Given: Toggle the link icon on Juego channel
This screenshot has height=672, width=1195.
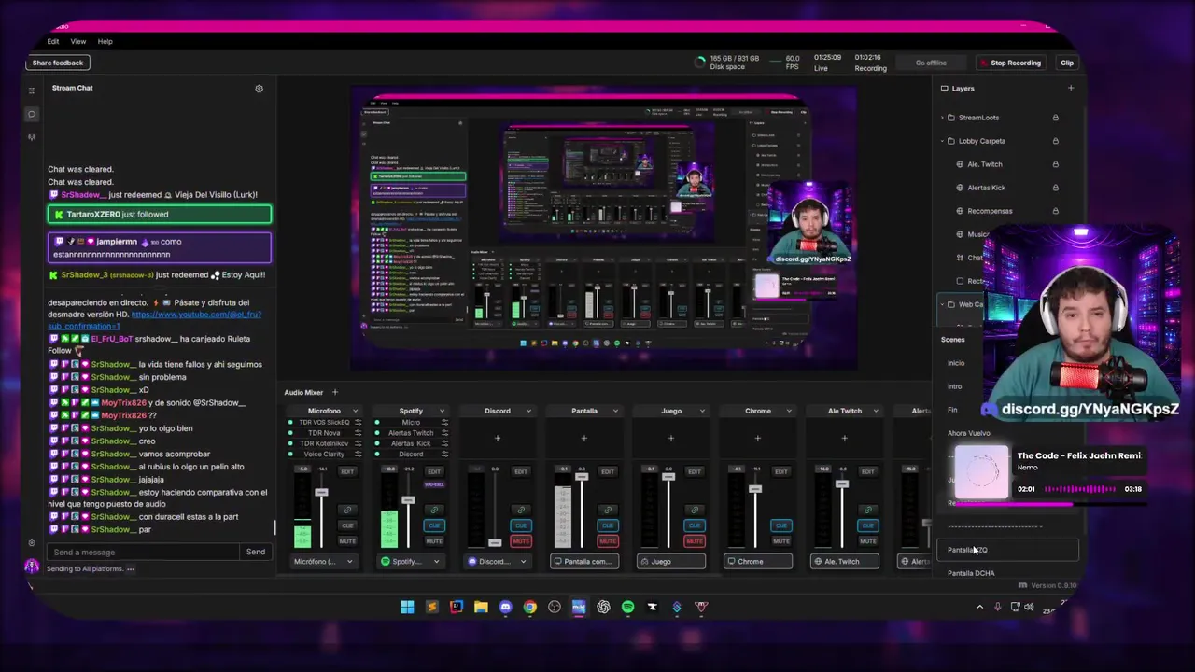Looking at the screenshot, I should 695,510.
